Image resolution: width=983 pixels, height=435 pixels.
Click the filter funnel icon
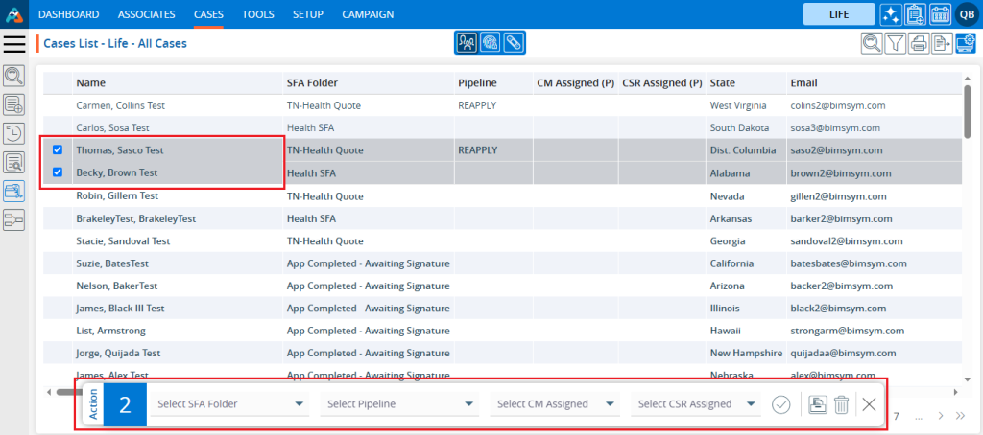click(x=895, y=42)
